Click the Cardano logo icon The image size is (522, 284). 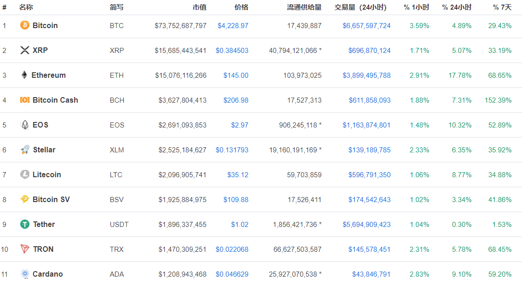coord(25,274)
